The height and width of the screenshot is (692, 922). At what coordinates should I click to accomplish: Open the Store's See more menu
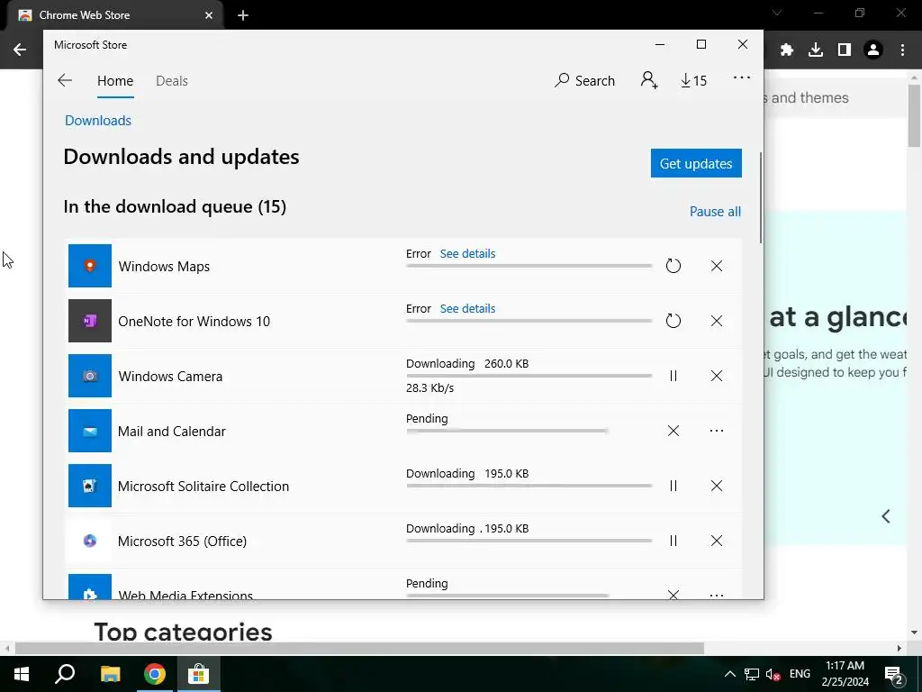(742, 77)
